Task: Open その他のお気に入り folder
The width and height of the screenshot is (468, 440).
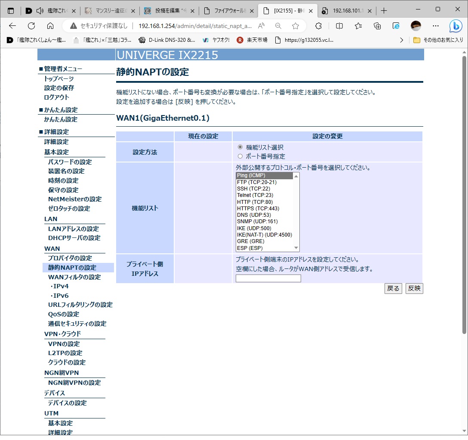Action: click(x=438, y=40)
